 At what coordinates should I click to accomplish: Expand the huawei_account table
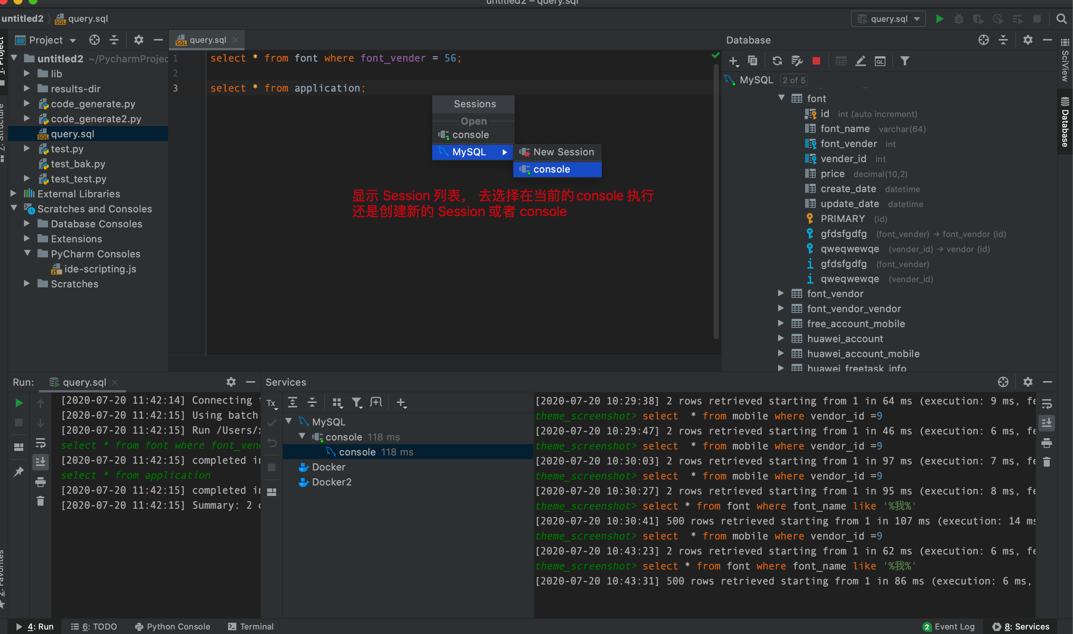(x=781, y=338)
